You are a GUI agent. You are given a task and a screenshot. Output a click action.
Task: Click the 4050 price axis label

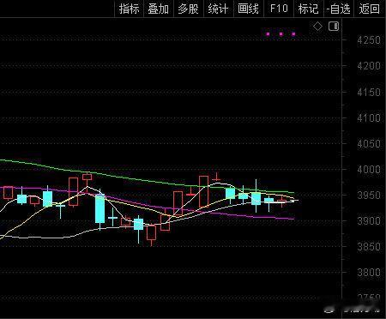point(369,144)
